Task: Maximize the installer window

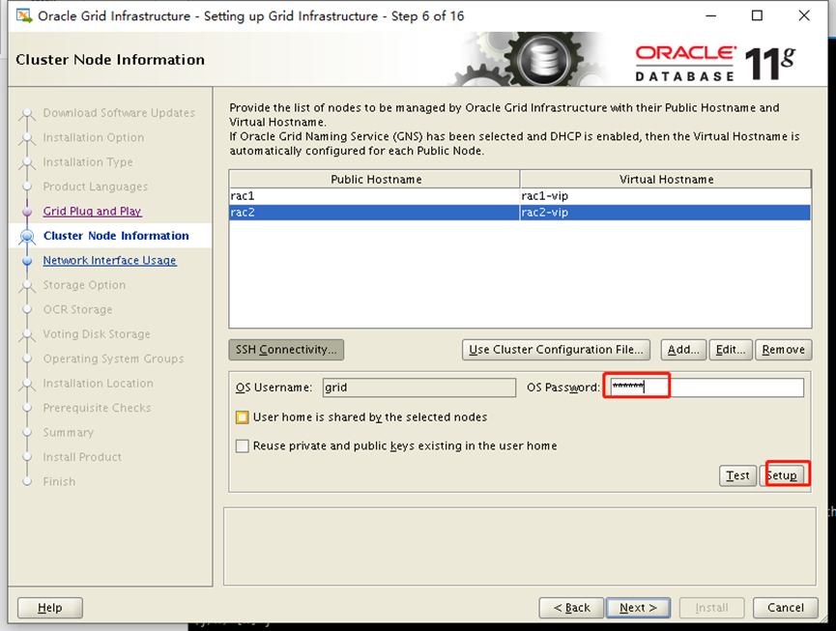Action: (757, 16)
